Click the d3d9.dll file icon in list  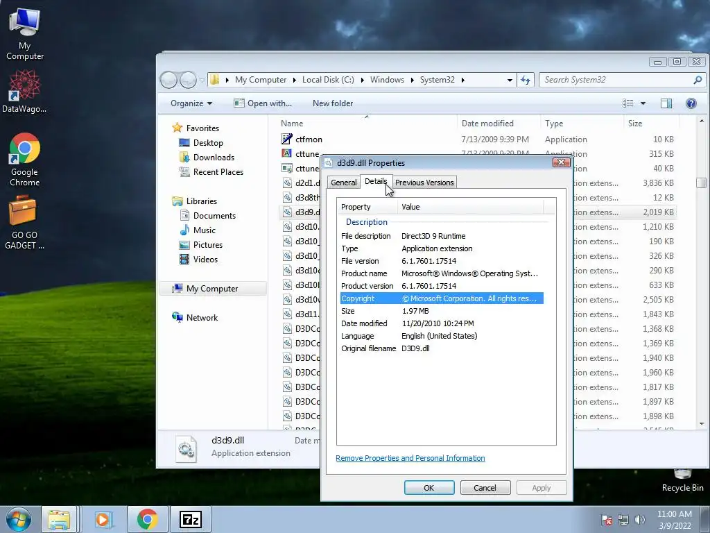(x=287, y=212)
